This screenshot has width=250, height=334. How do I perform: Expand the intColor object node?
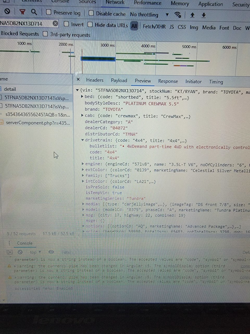coord(83,181)
